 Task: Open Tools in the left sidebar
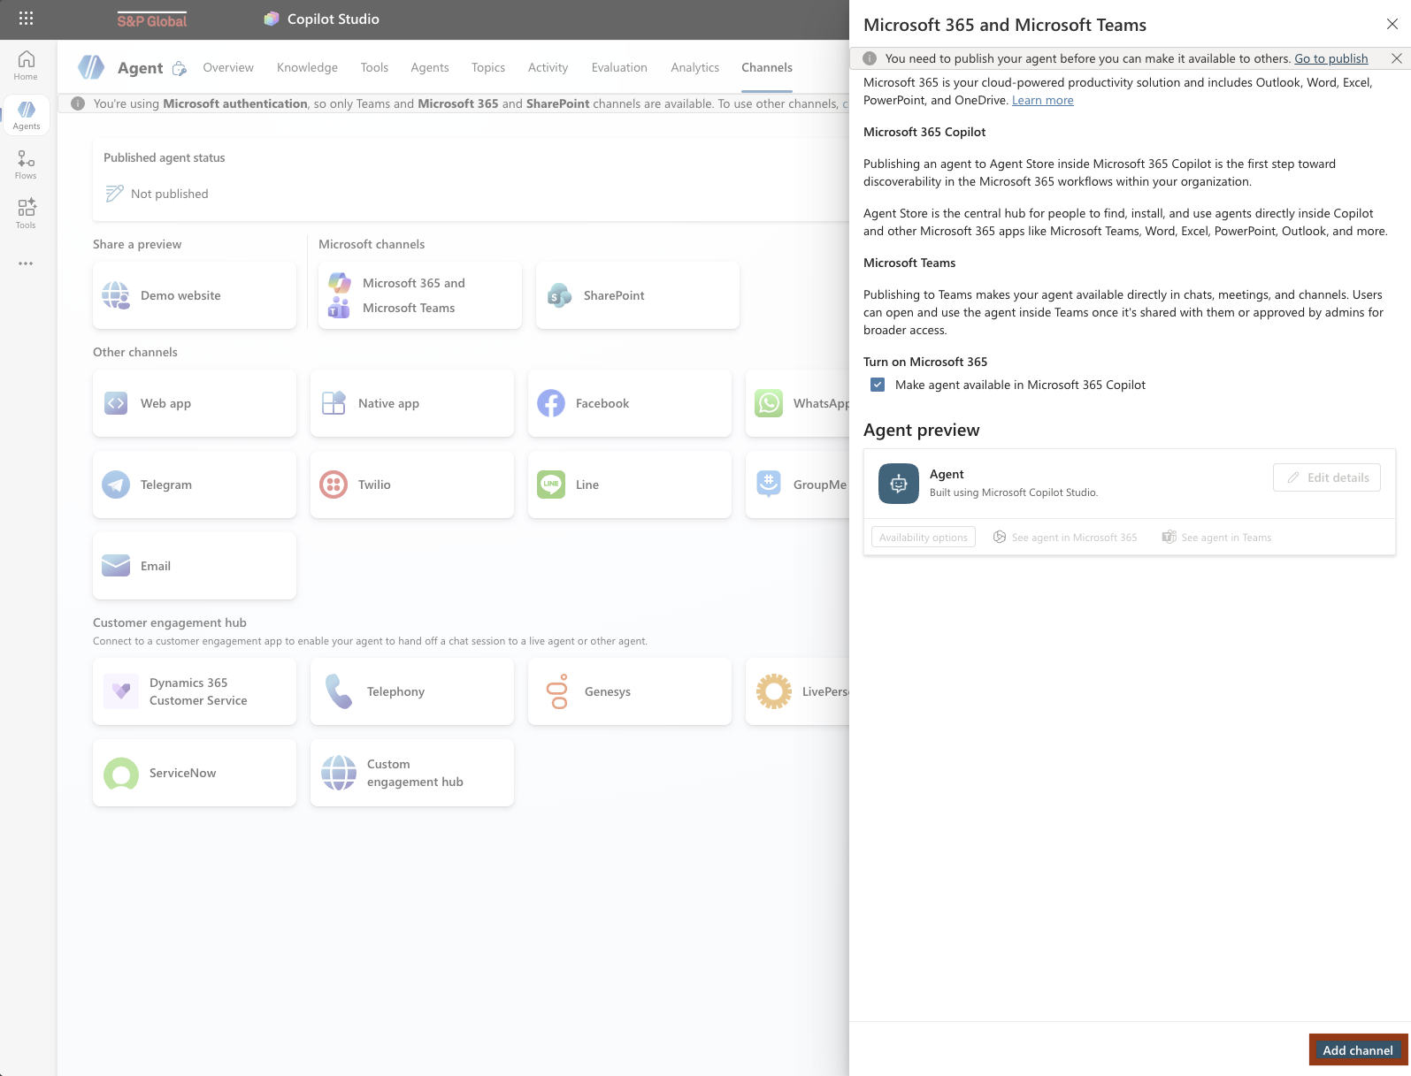click(x=26, y=214)
